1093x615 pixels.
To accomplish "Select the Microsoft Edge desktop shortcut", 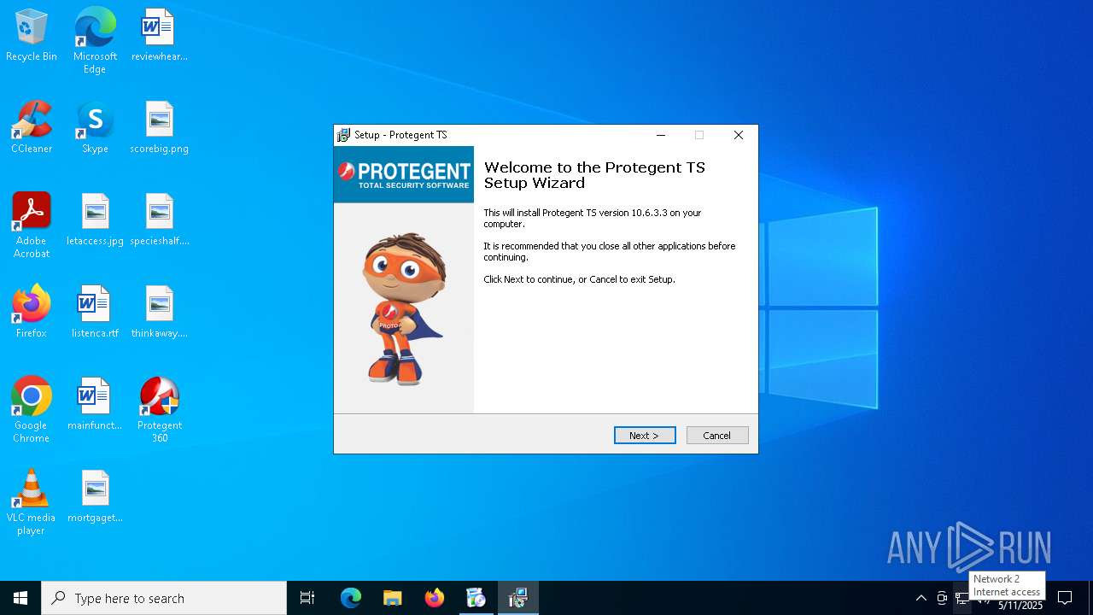I will coord(95,41).
